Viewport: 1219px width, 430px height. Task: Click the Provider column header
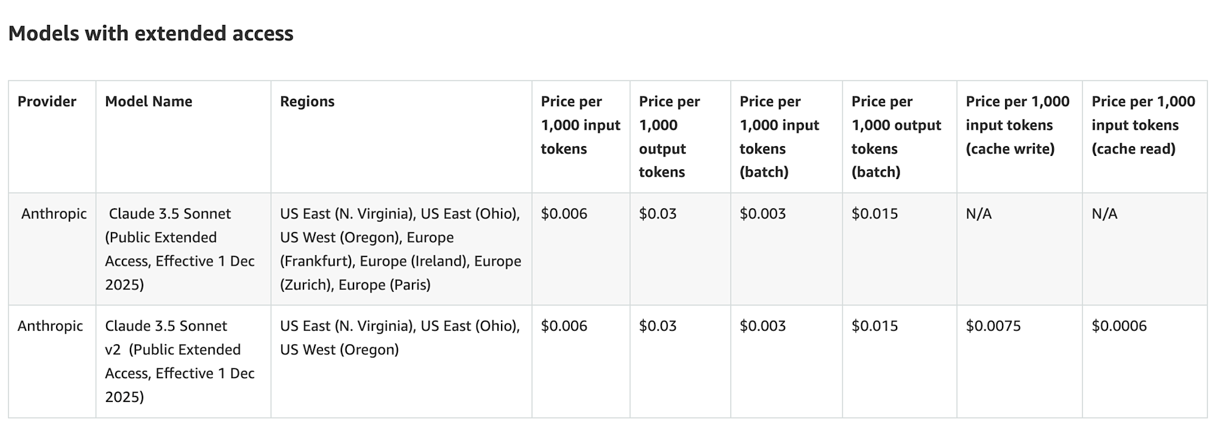[47, 102]
